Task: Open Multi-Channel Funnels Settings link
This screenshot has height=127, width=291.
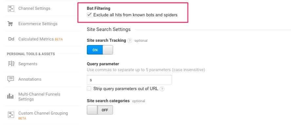Action: coord(39,97)
